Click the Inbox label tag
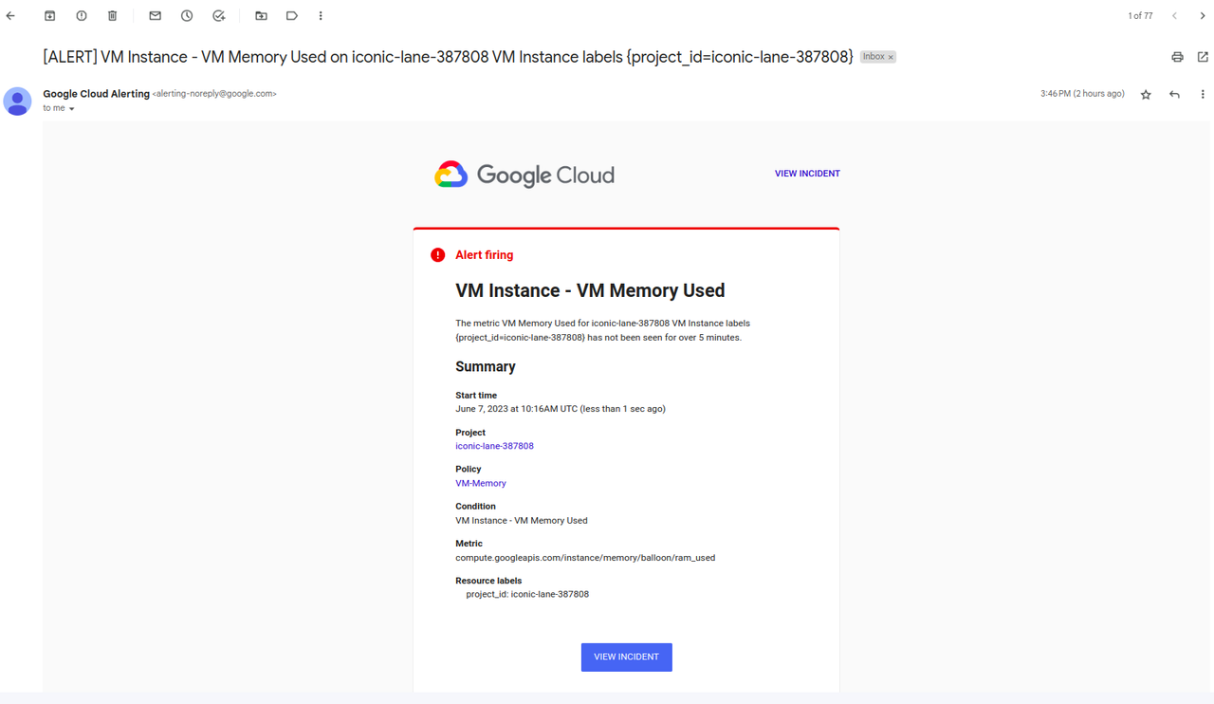This screenshot has width=1214, height=704. (874, 57)
